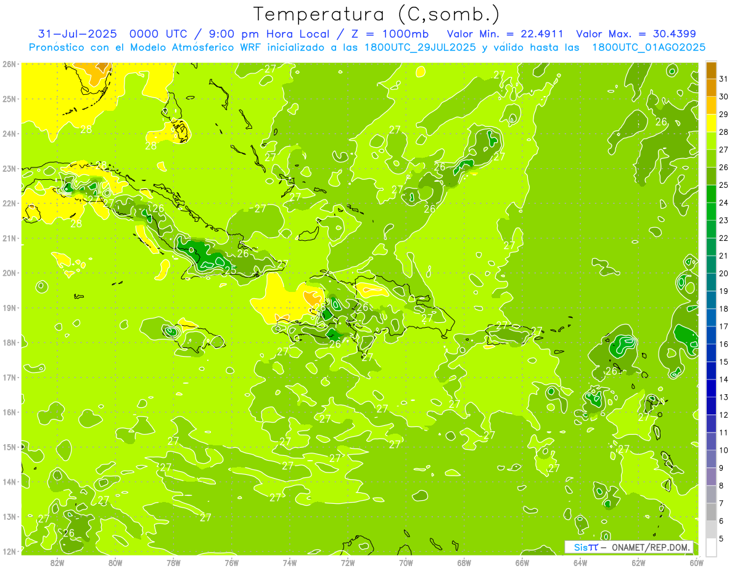The image size is (740, 571).
Task: Click the 80W longitude axis label
Action: point(115,562)
